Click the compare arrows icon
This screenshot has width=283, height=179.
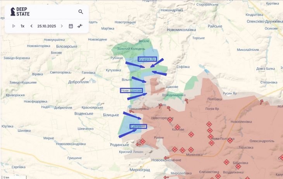pyautogui.click(x=80, y=26)
